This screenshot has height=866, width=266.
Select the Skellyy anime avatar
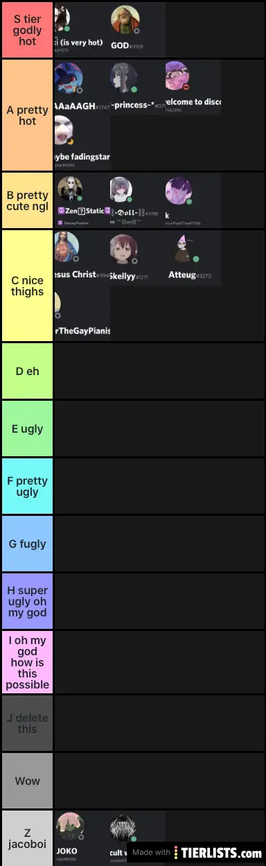click(123, 248)
